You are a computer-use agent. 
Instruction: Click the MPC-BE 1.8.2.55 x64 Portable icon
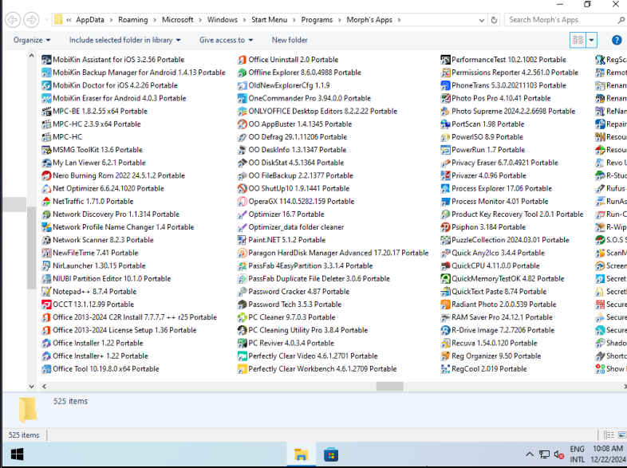[x=46, y=111]
